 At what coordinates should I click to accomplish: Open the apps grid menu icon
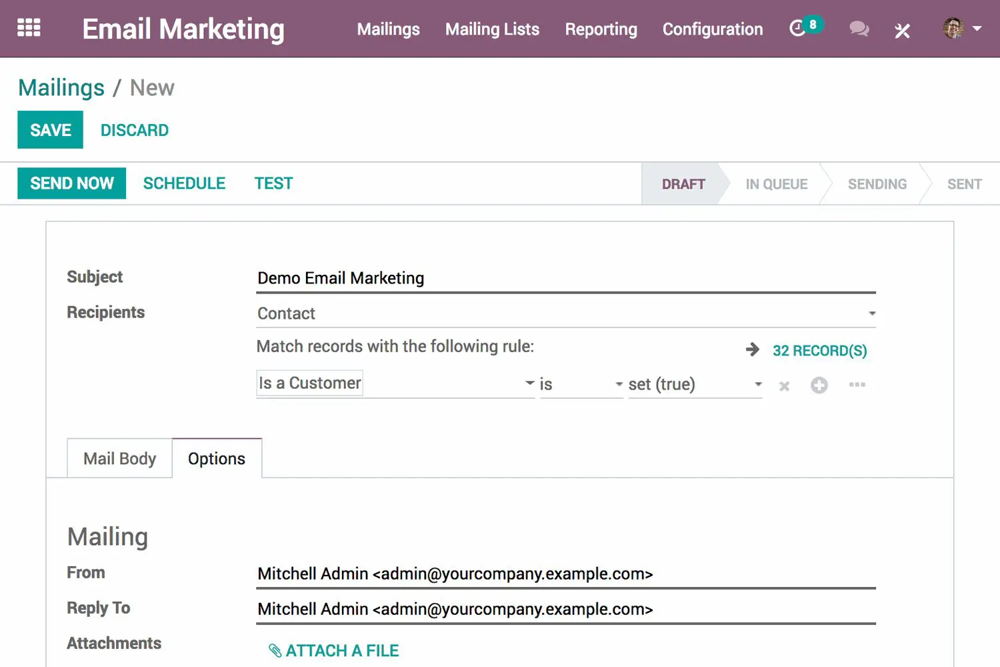pyautogui.click(x=29, y=28)
